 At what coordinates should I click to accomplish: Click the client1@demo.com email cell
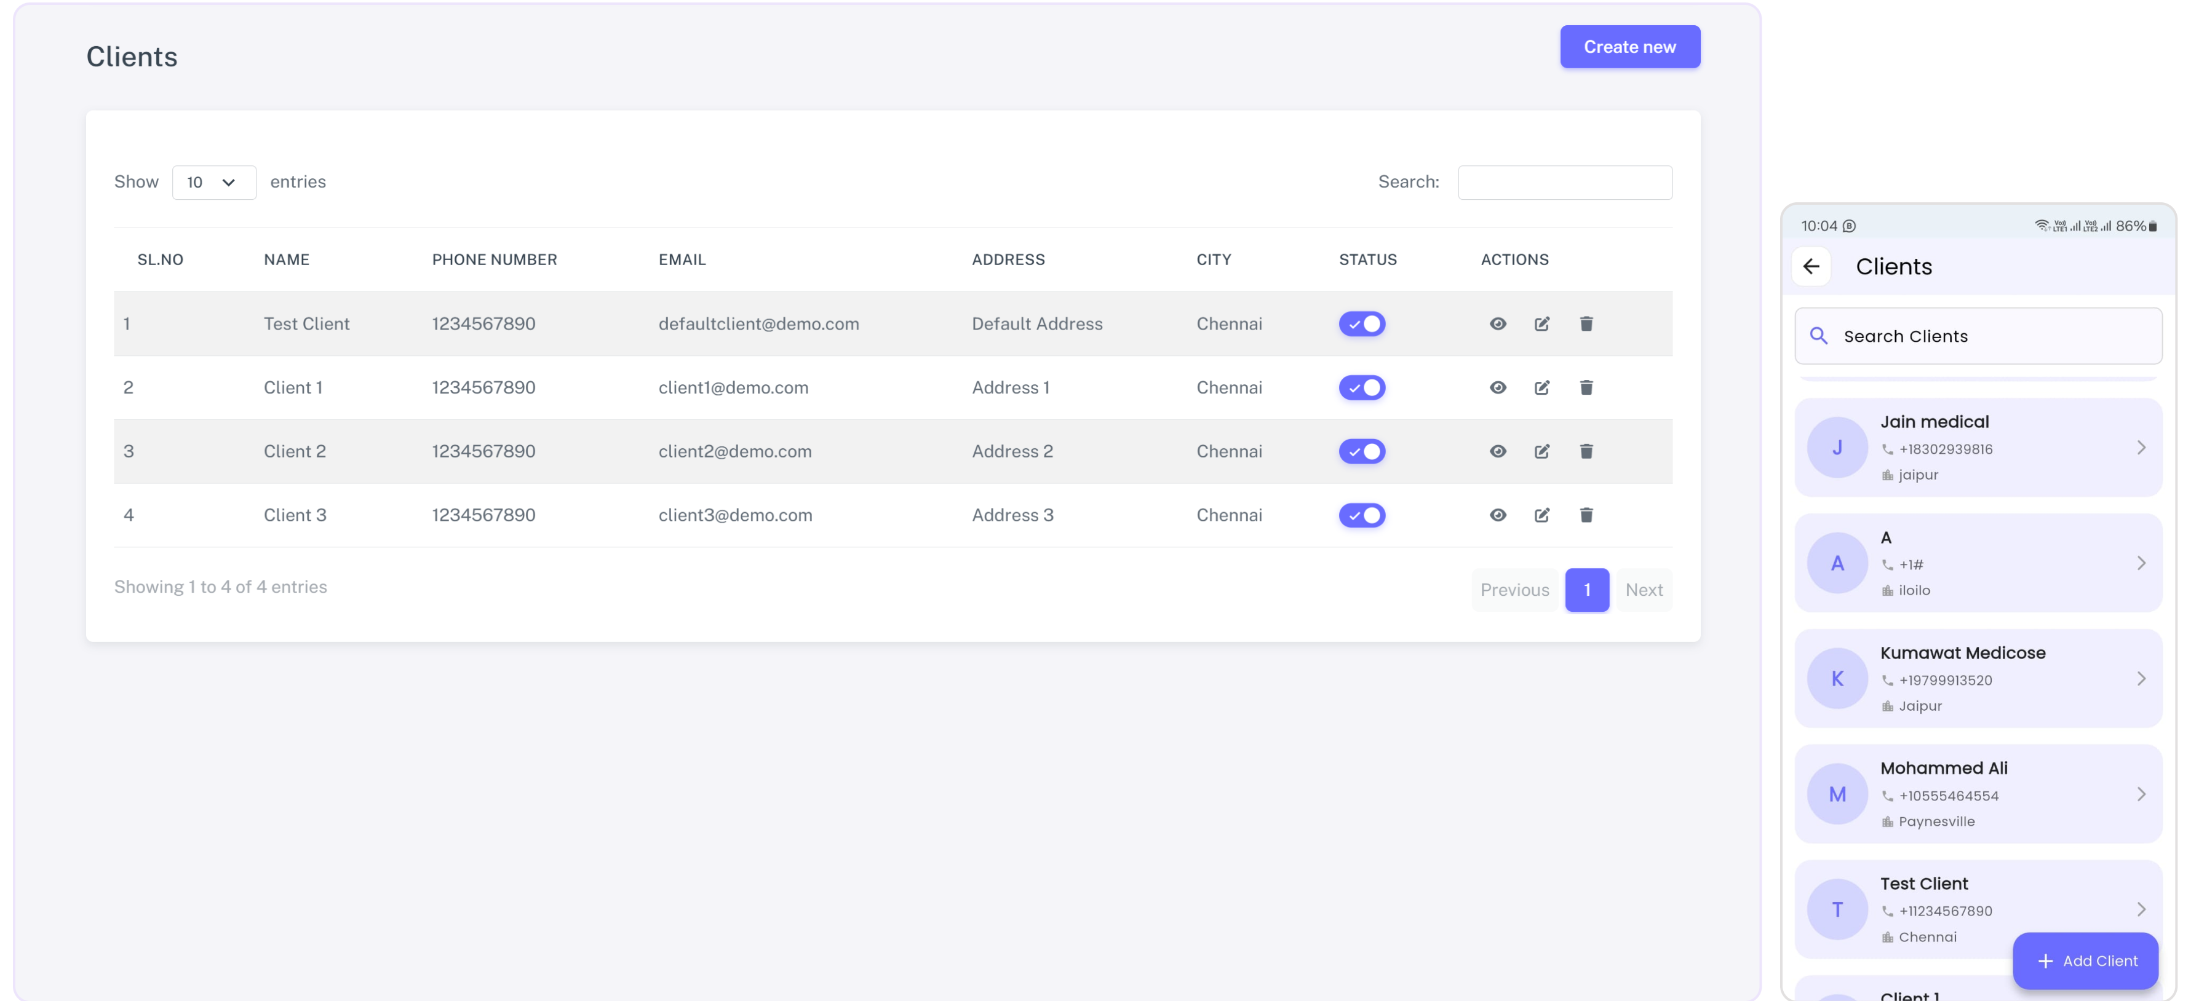733,387
